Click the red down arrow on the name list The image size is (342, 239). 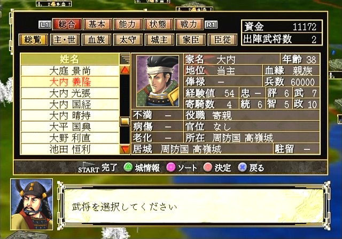[x=125, y=149]
